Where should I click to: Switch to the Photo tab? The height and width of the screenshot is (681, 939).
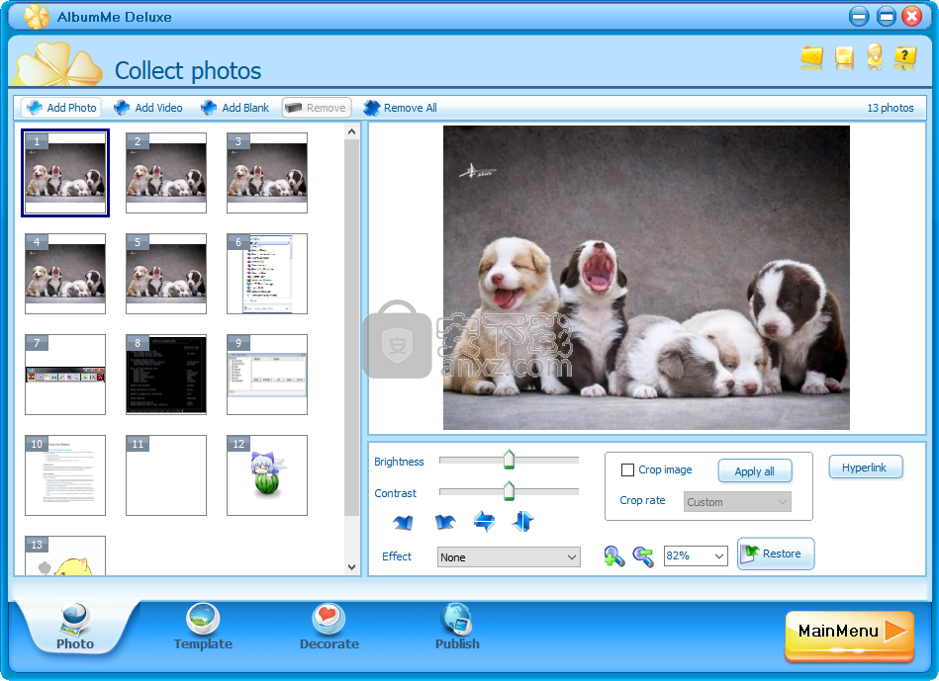click(x=75, y=628)
